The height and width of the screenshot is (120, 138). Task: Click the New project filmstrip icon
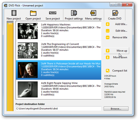(x=14, y=13)
